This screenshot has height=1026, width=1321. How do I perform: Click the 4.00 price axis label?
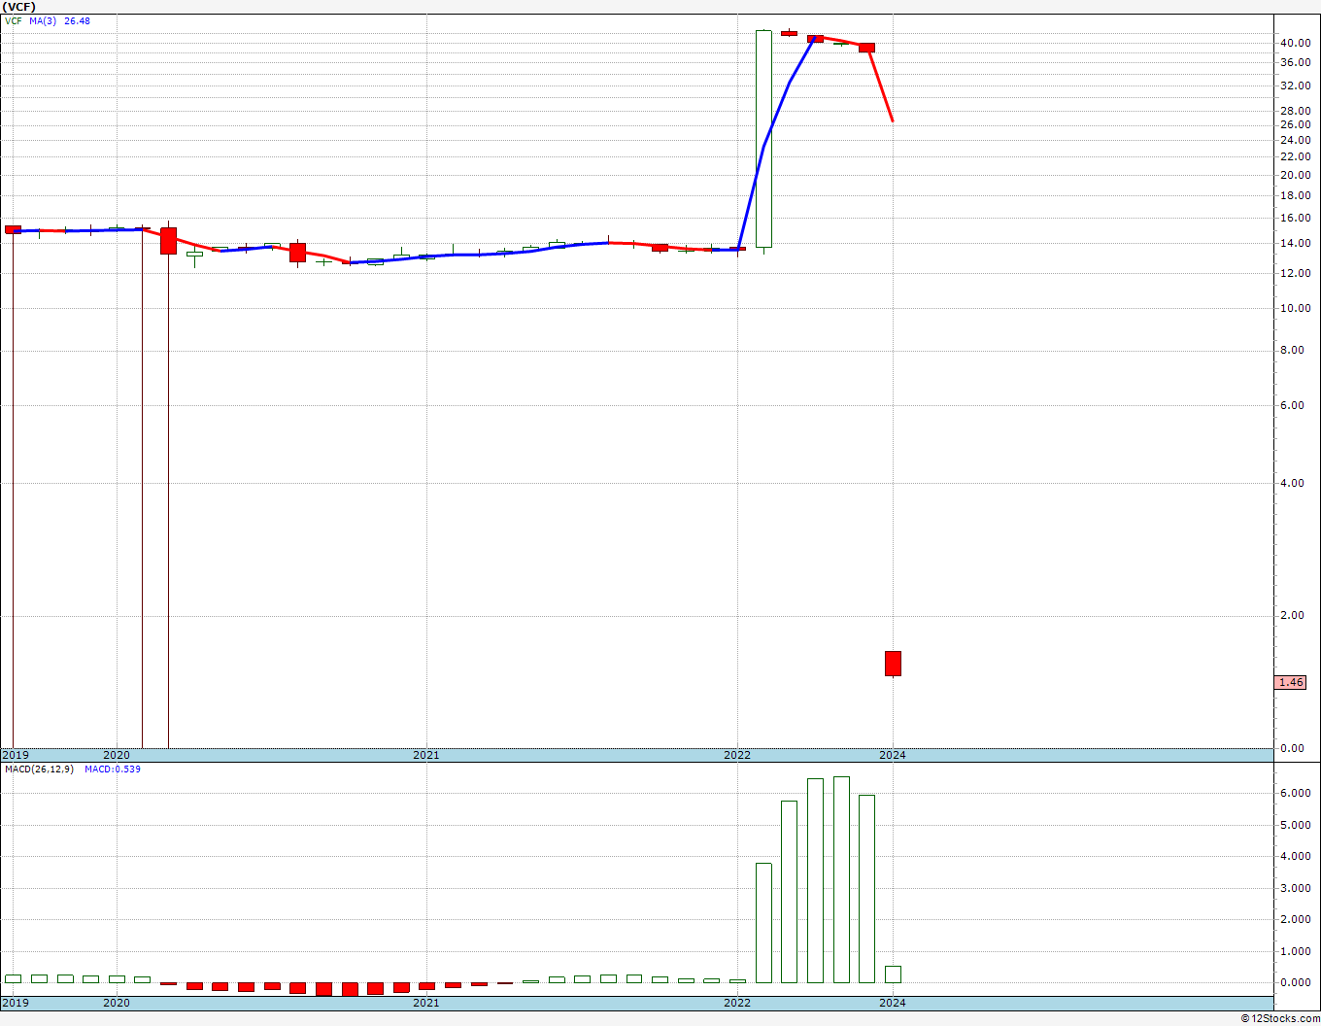(x=1292, y=484)
